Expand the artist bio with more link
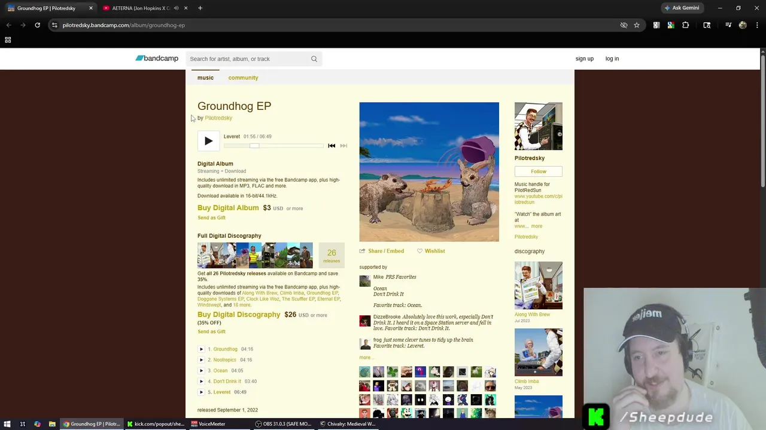 537,226
